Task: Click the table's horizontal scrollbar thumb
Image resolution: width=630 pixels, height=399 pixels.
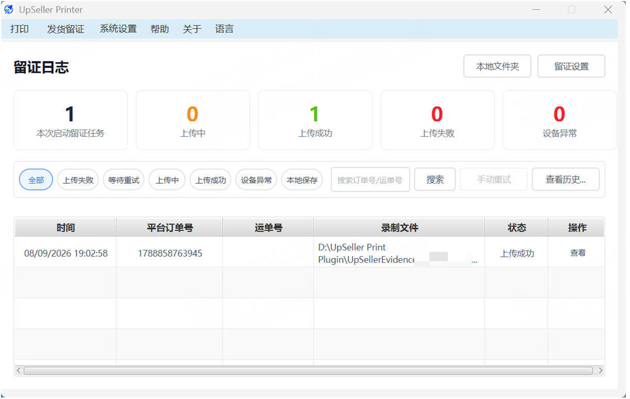Action: (x=309, y=370)
